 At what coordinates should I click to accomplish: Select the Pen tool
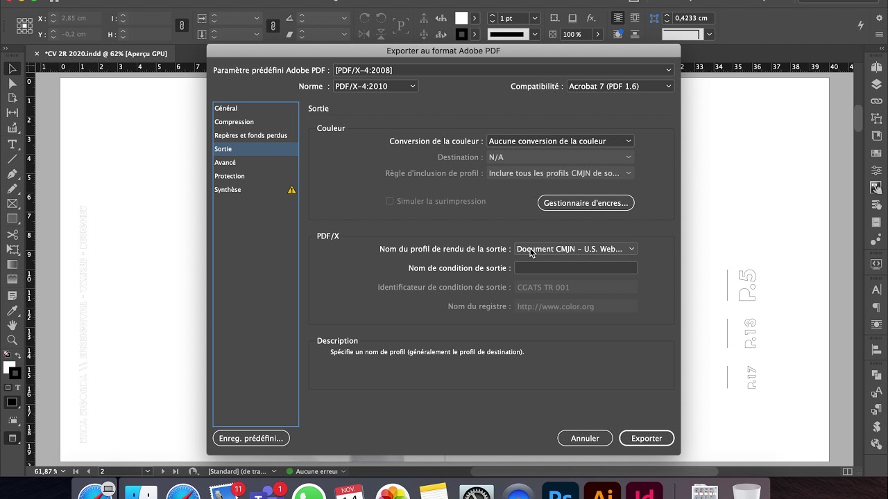pyautogui.click(x=12, y=174)
